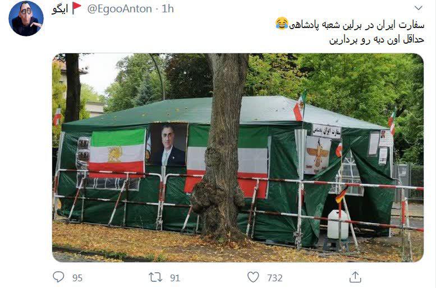Viewport: 436px width, 288px height.
Task: Open the 1h timestamp link
Action: 168,9
